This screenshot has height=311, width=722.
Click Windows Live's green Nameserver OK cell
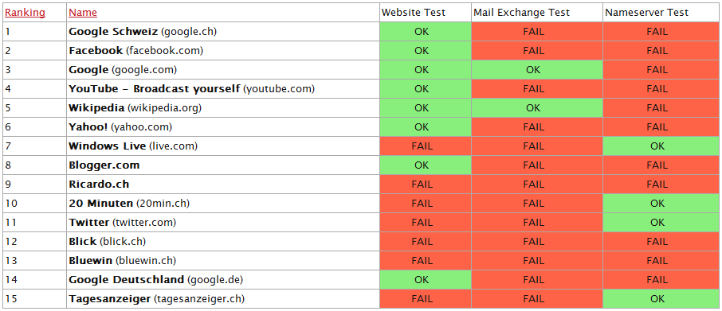click(x=661, y=146)
